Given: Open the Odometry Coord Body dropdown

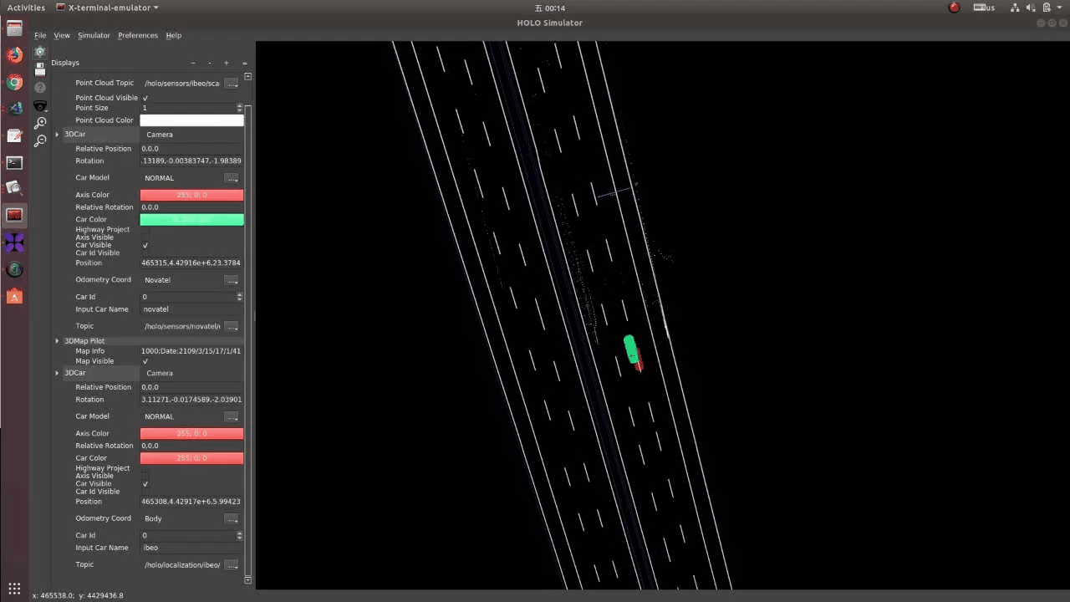Looking at the screenshot, I should (232, 518).
